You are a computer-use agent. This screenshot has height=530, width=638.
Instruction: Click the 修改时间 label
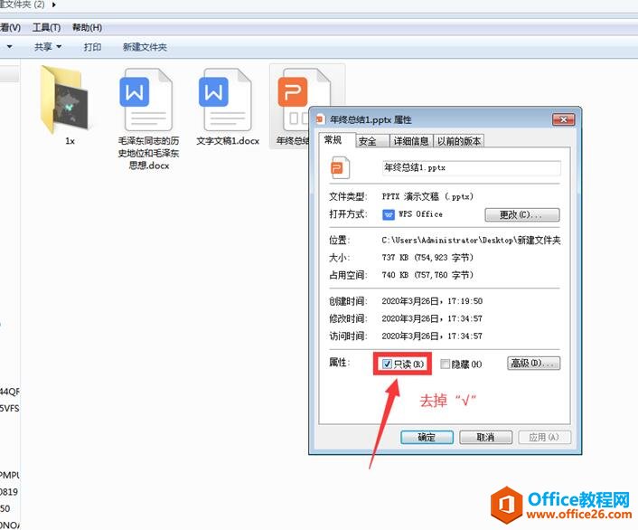(348, 318)
